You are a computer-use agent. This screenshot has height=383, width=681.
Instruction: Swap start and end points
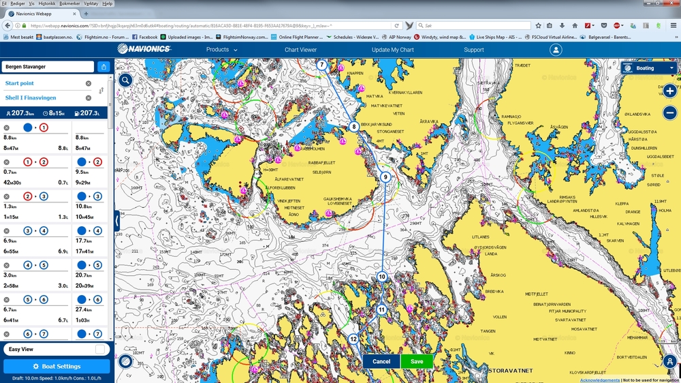pyautogui.click(x=101, y=91)
